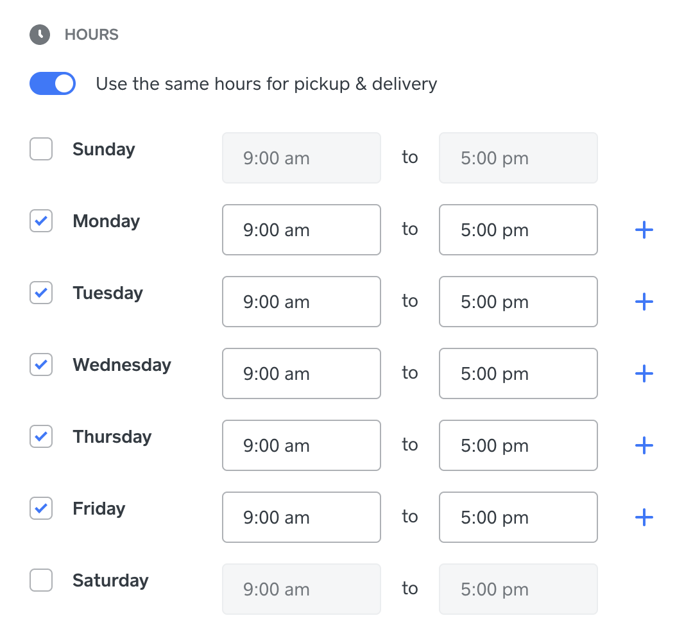Screen dimensions: 684x634
Task: Uncheck the Monday checkbox
Action: [40, 221]
